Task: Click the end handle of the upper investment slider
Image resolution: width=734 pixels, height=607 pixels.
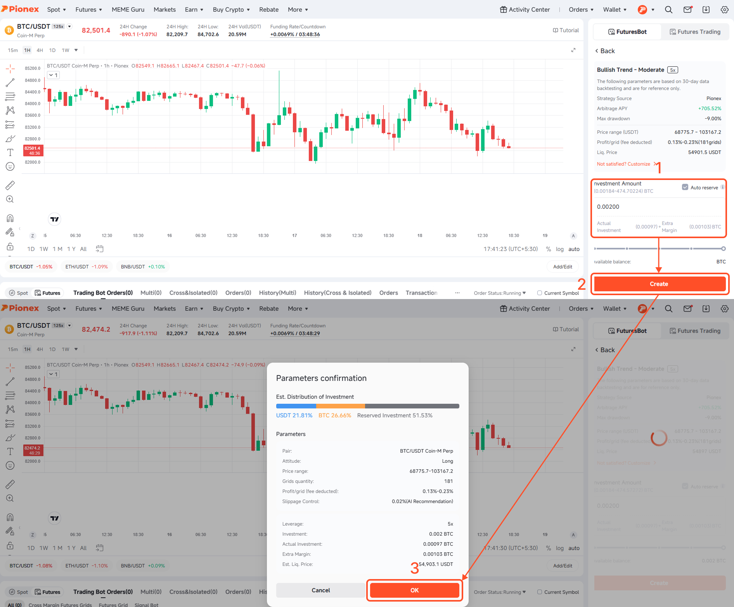Action: [723, 249]
